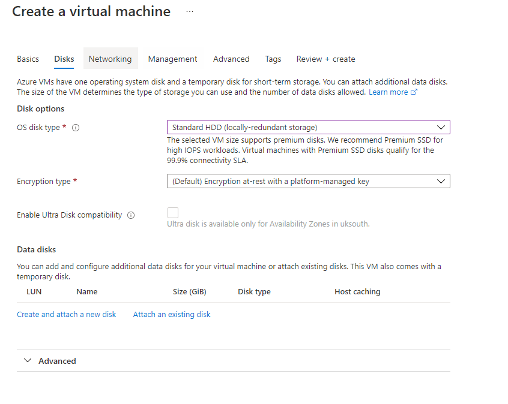
Task: Expand the Advanced section at the bottom
Action: [50, 361]
